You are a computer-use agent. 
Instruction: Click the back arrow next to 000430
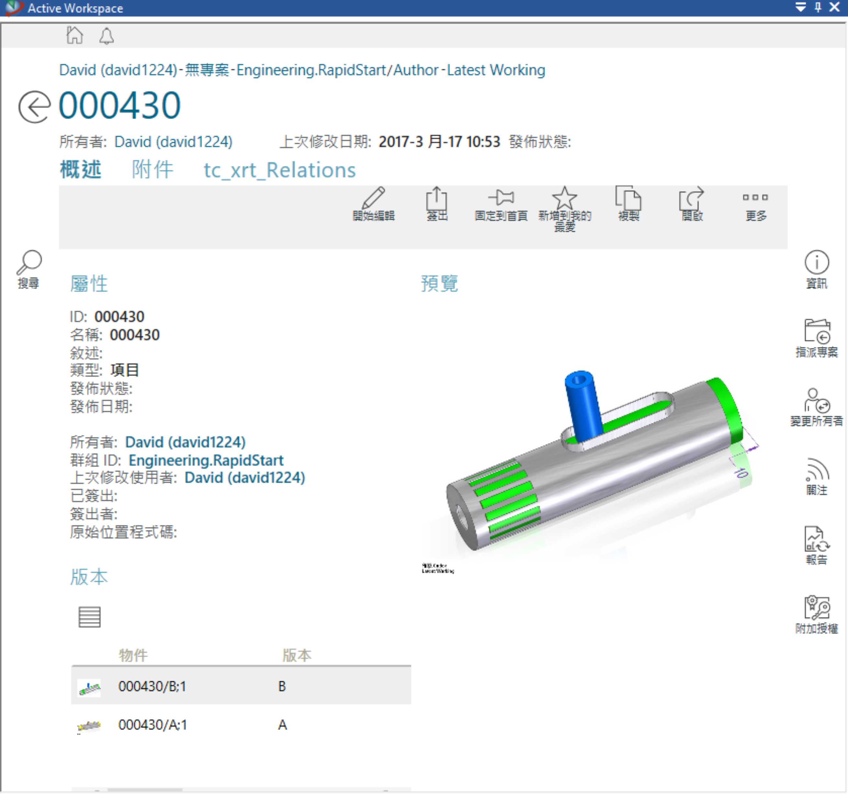[35, 107]
